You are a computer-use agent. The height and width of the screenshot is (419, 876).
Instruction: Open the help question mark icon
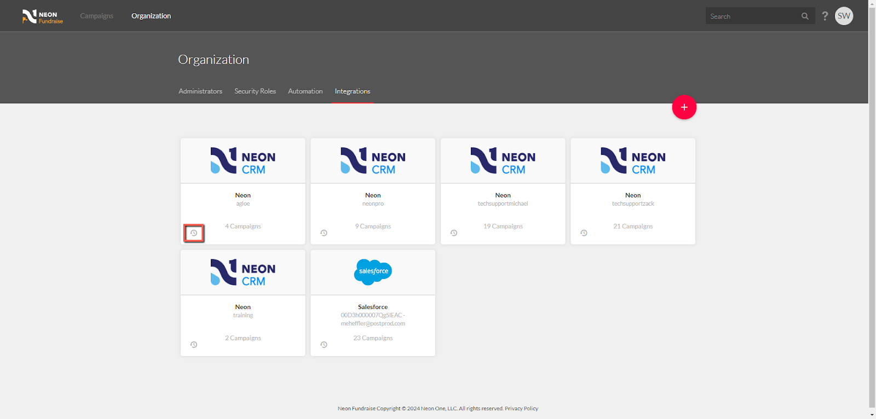click(x=825, y=16)
